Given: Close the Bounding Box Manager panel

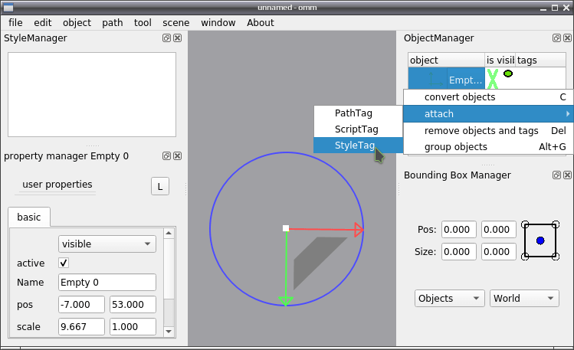Looking at the screenshot, I should [567, 175].
